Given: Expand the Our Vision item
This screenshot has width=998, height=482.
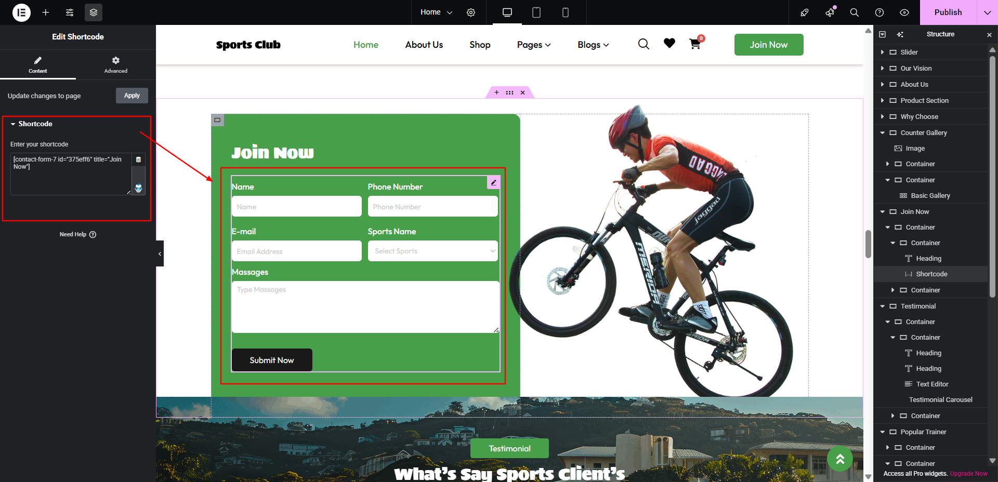Looking at the screenshot, I should 882,68.
